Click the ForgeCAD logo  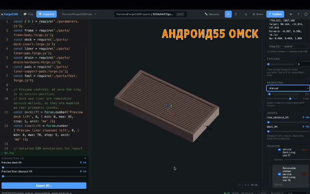(9, 14)
